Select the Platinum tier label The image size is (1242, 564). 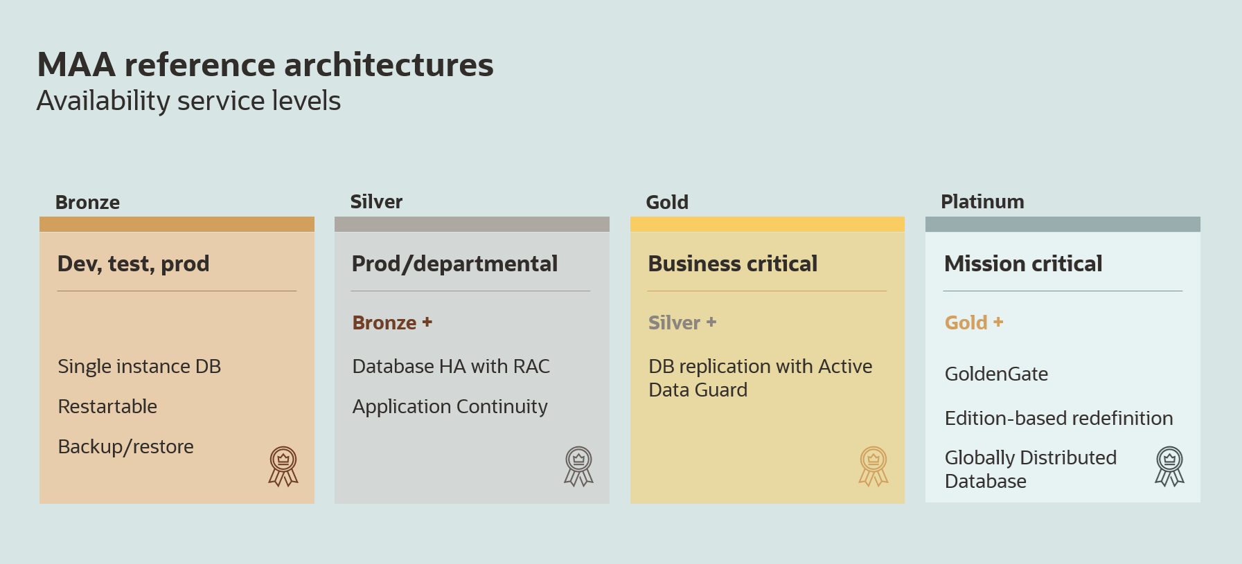coord(982,202)
